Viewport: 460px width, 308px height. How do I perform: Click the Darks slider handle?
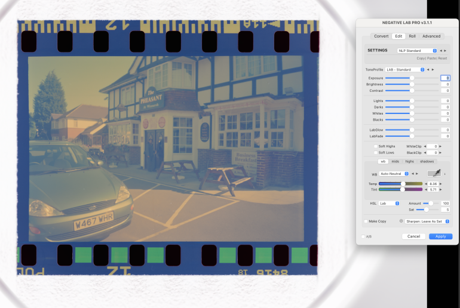[x=412, y=107]
